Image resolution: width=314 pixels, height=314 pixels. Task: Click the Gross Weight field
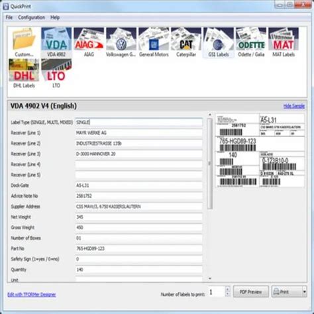pos(139,227)
